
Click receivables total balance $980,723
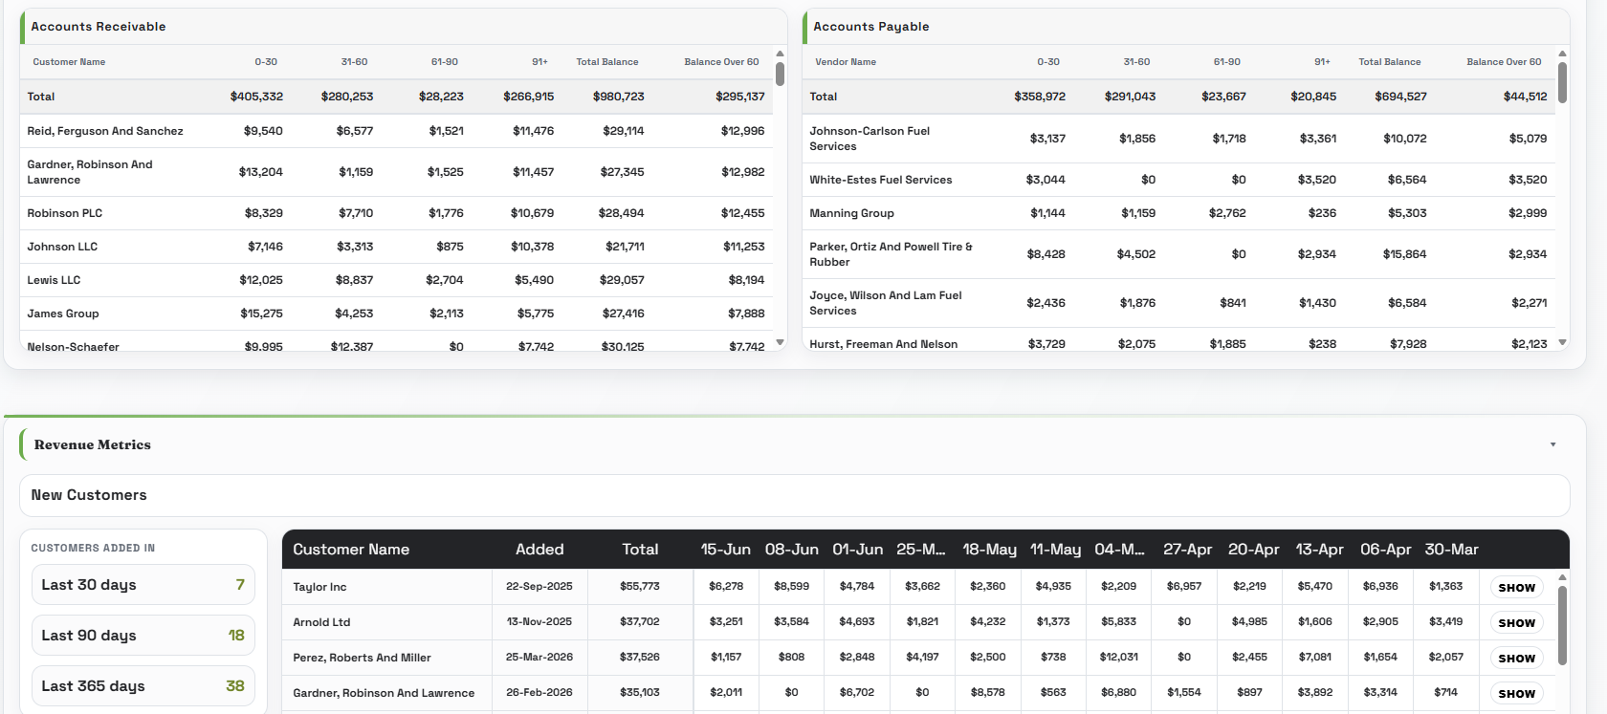coord(618,97)
